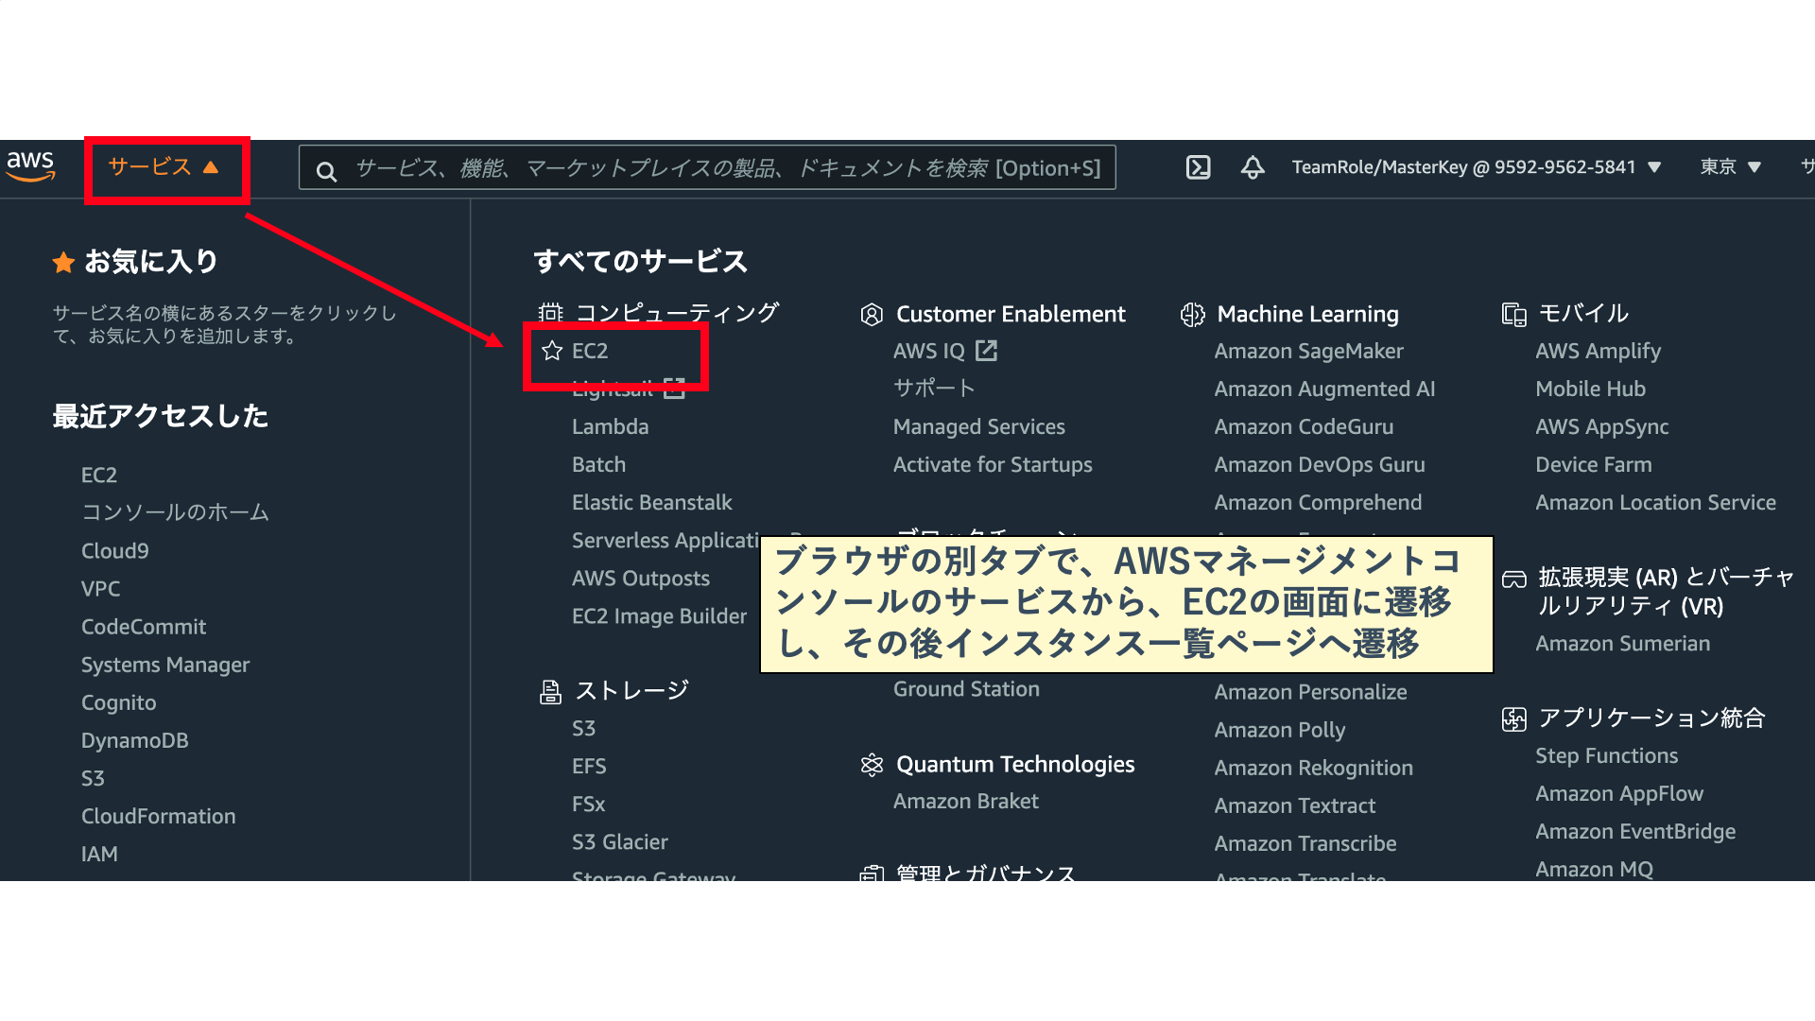Open Mobile Hub
Viewport: 1815px width, 1021px height.
pos(1590,389)
